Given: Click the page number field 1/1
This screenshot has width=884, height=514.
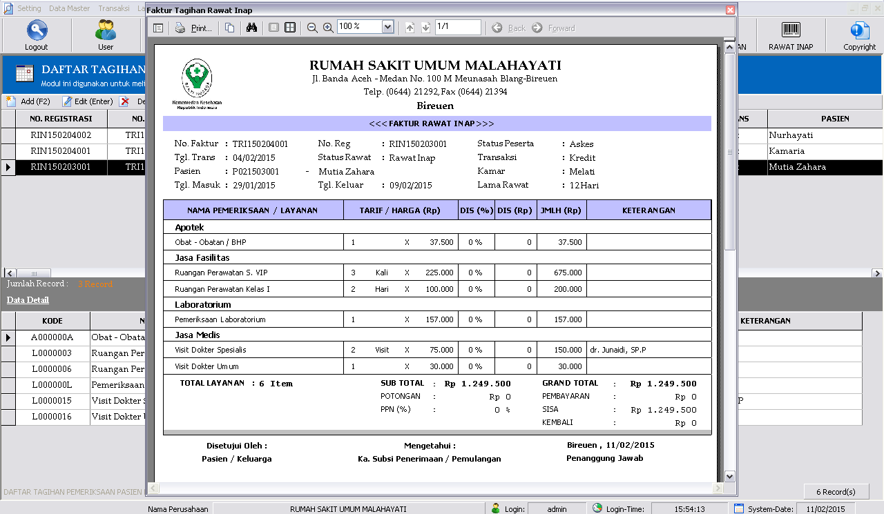Looking at the screenshot, I should click(458, 27).
